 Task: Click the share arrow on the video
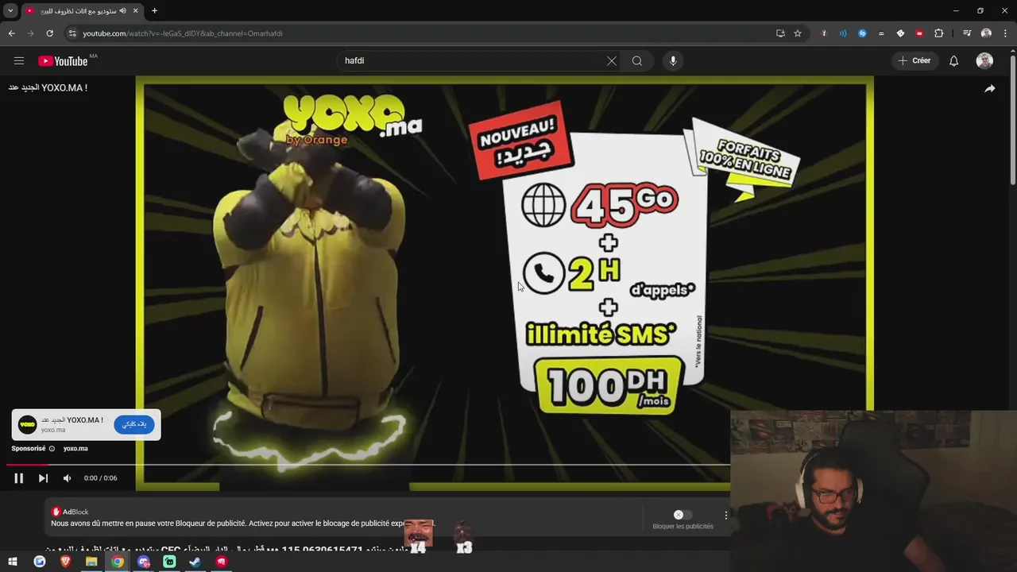[990, 88]
